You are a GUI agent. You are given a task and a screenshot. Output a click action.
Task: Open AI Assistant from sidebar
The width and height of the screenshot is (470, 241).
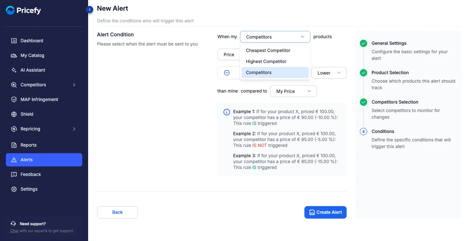click(44, 70)
